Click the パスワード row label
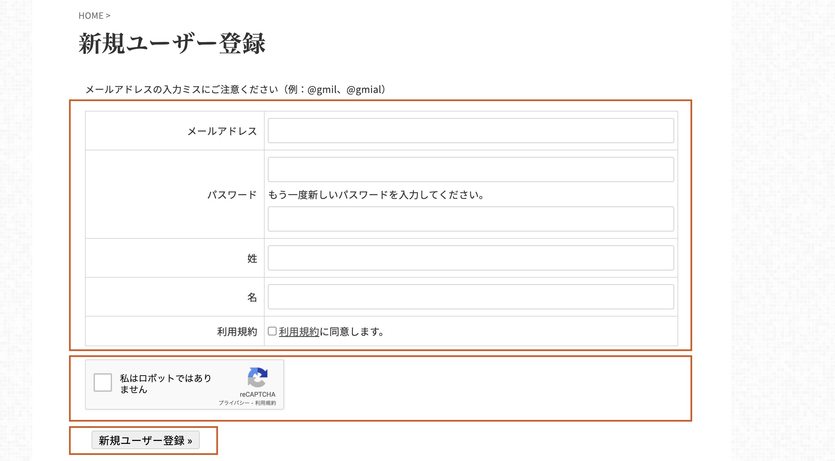Viewport: 835px width, 461px height. (232, 195)
